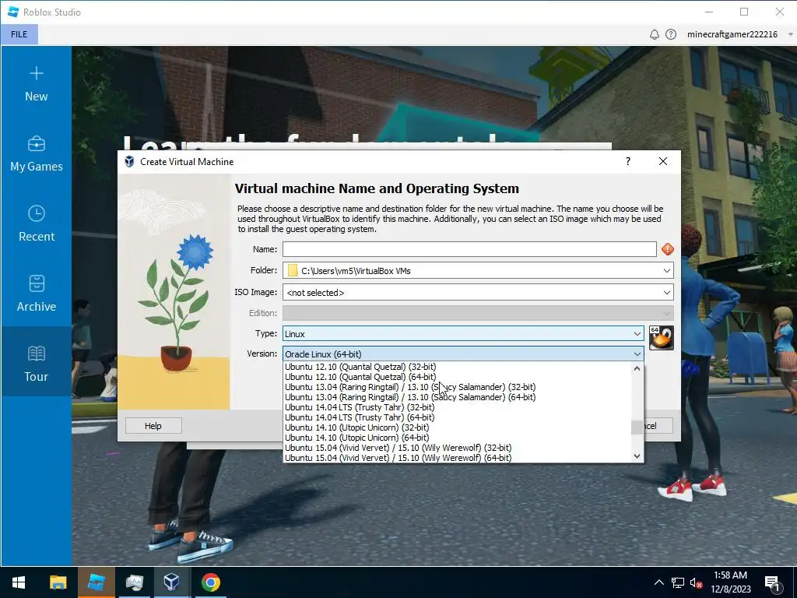Click the version list scroll down arrow
The height and width of the screenshot is (598, 797).
[637, 456]
